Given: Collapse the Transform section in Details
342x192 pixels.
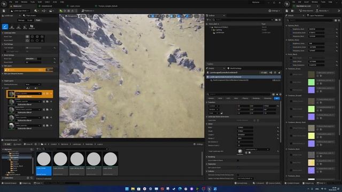Looking at the screenshot, I should click(x=207, y=102).
